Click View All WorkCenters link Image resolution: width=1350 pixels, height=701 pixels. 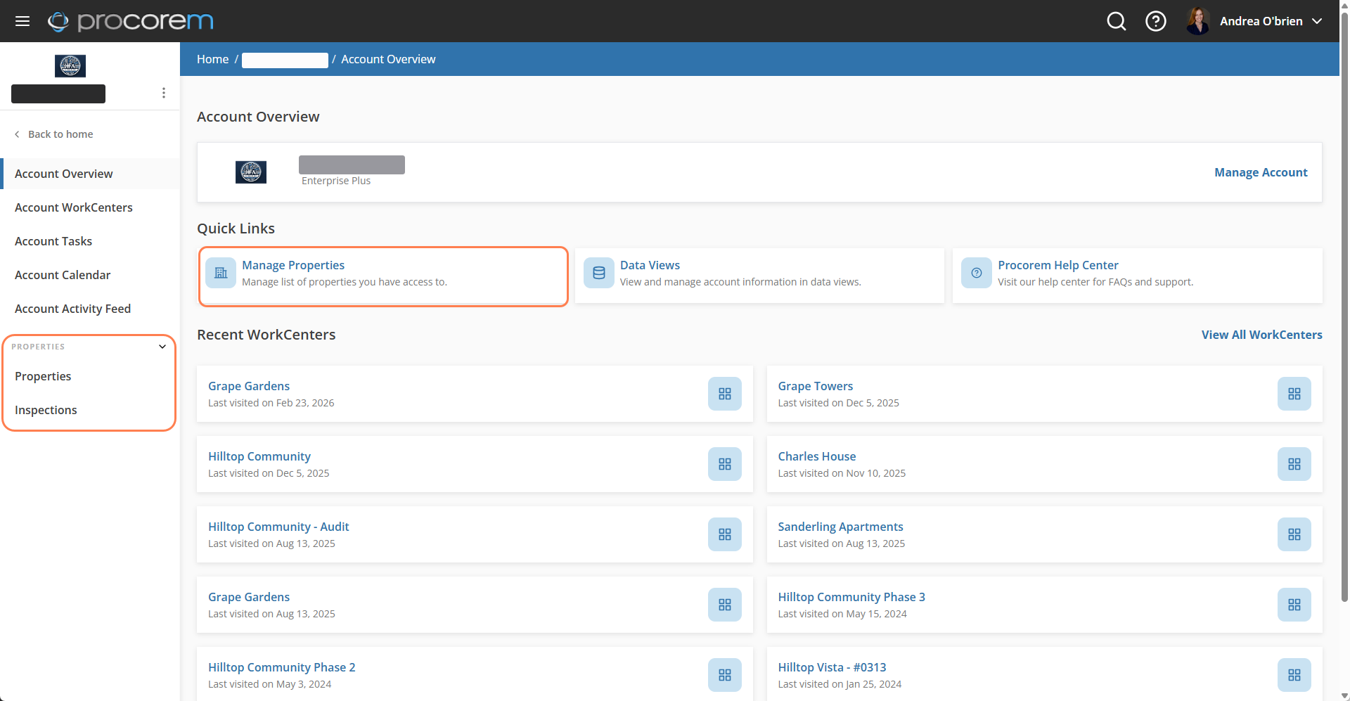(1261, 335)
